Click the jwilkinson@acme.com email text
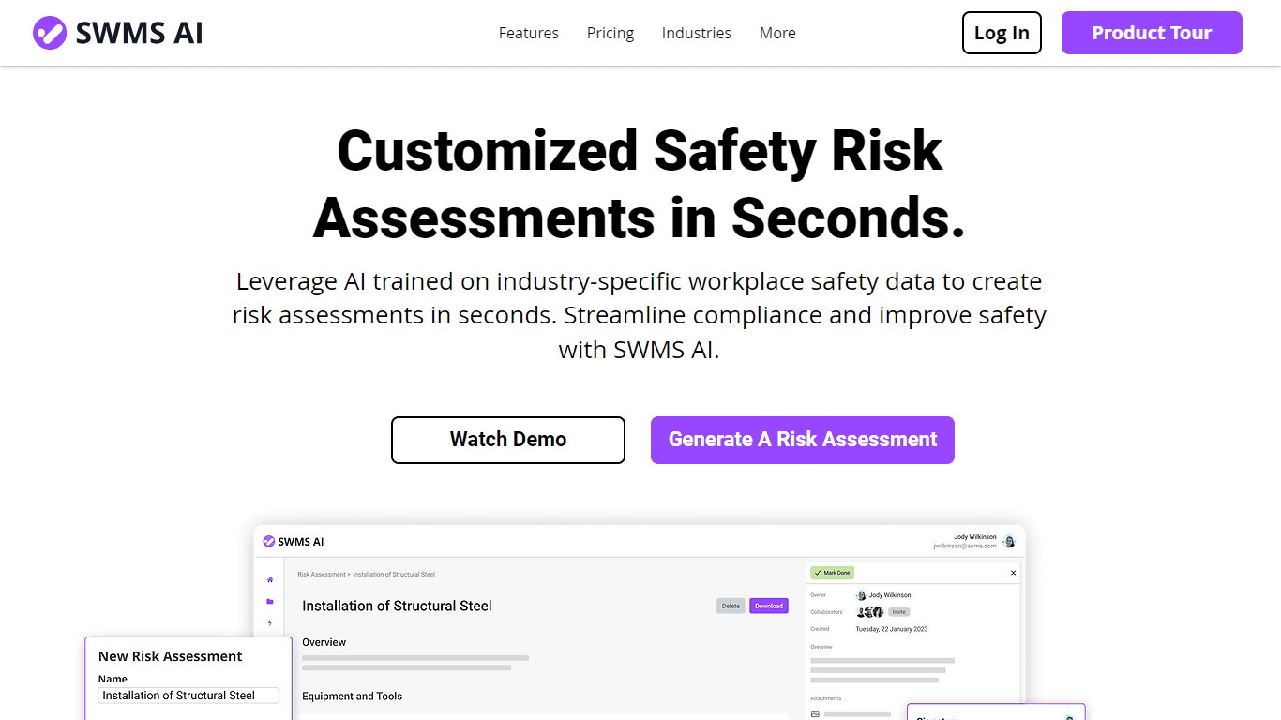 [x=965, y=546]
